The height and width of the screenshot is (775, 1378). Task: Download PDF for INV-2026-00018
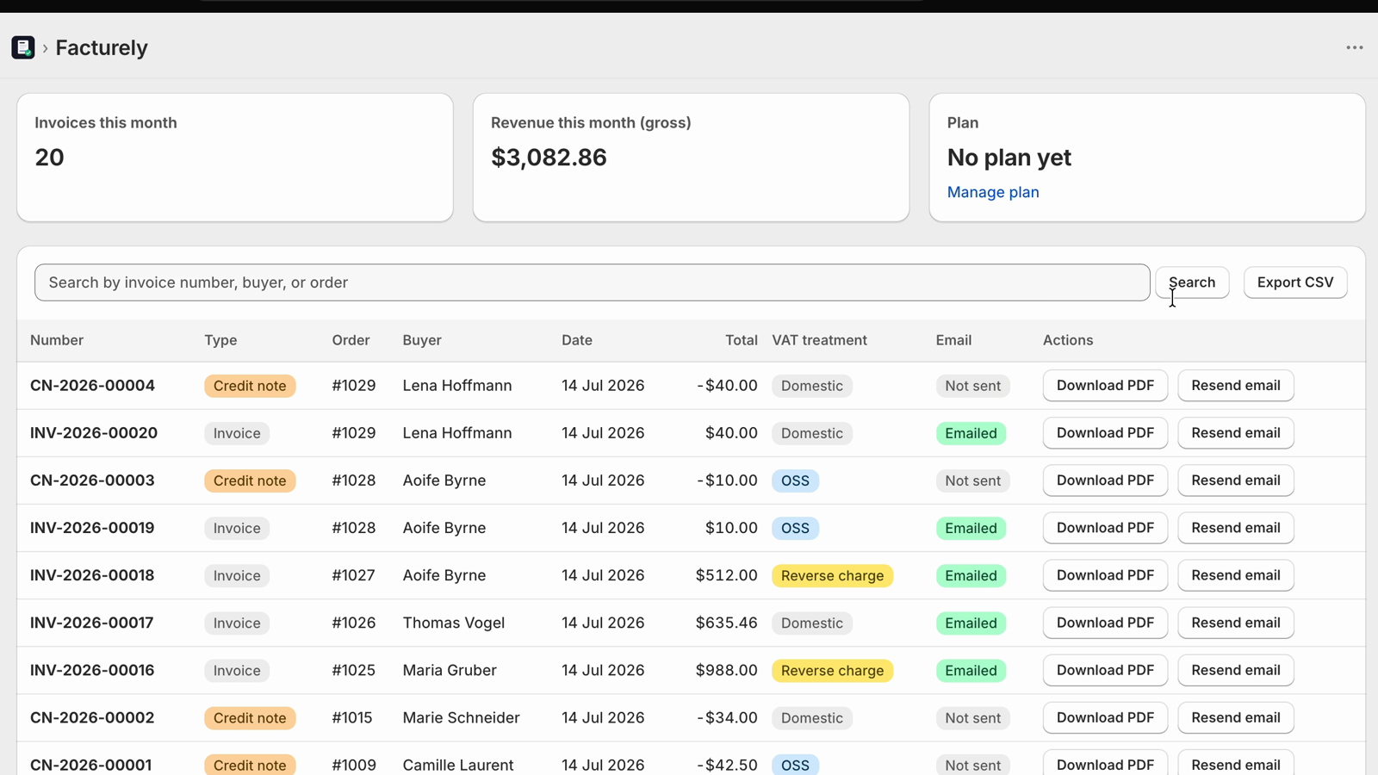(x=1105, y=574)
